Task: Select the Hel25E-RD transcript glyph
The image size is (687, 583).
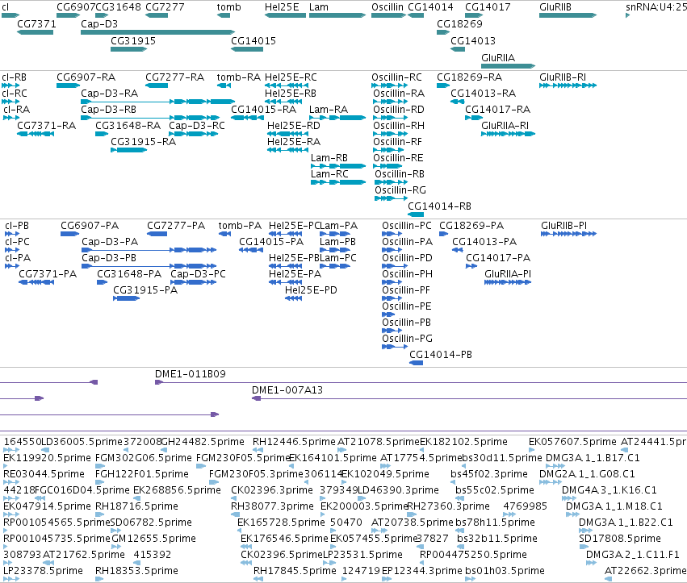Action: tap(288, 134)
